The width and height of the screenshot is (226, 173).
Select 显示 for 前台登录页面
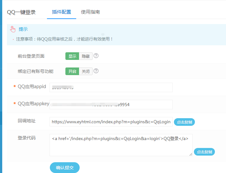click(x=72, y=56)
